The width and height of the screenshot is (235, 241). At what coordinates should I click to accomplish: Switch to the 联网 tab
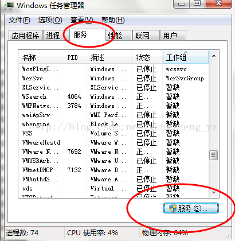pos(146,36)
